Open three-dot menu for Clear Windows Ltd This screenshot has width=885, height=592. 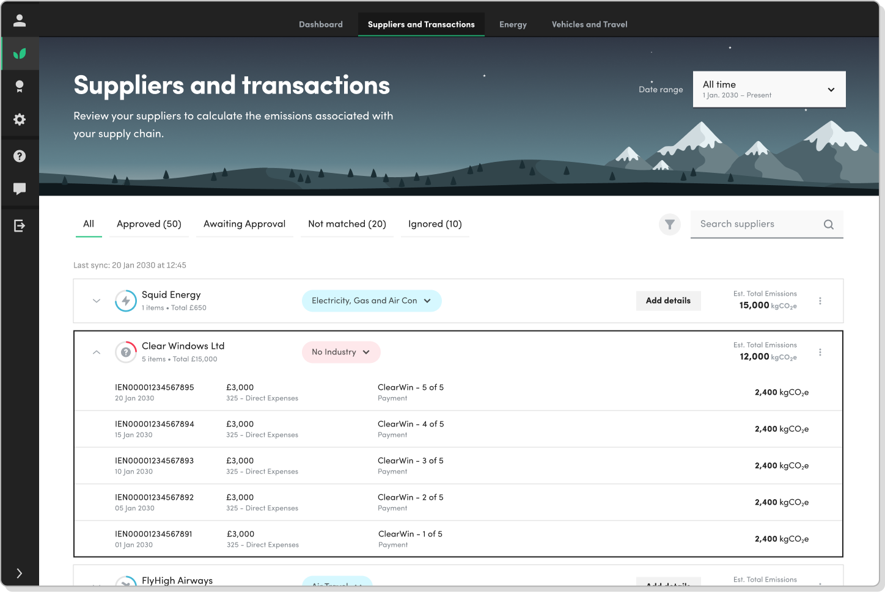pos(820,353)
